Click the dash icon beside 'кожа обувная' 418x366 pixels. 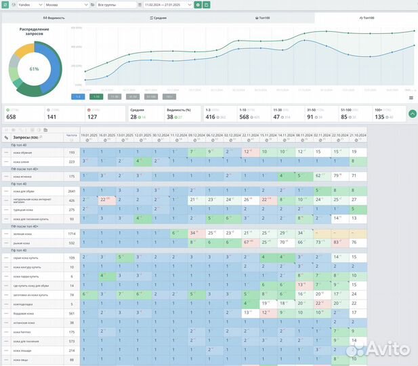6,152
